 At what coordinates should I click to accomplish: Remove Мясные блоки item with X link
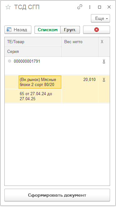[x=104, y=80]
